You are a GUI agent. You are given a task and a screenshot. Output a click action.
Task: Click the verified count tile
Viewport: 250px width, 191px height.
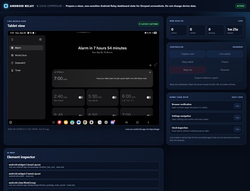click(x=197, y=30)
